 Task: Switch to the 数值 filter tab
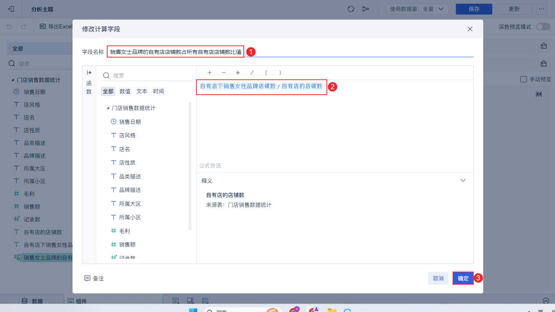tap(125, 91)
